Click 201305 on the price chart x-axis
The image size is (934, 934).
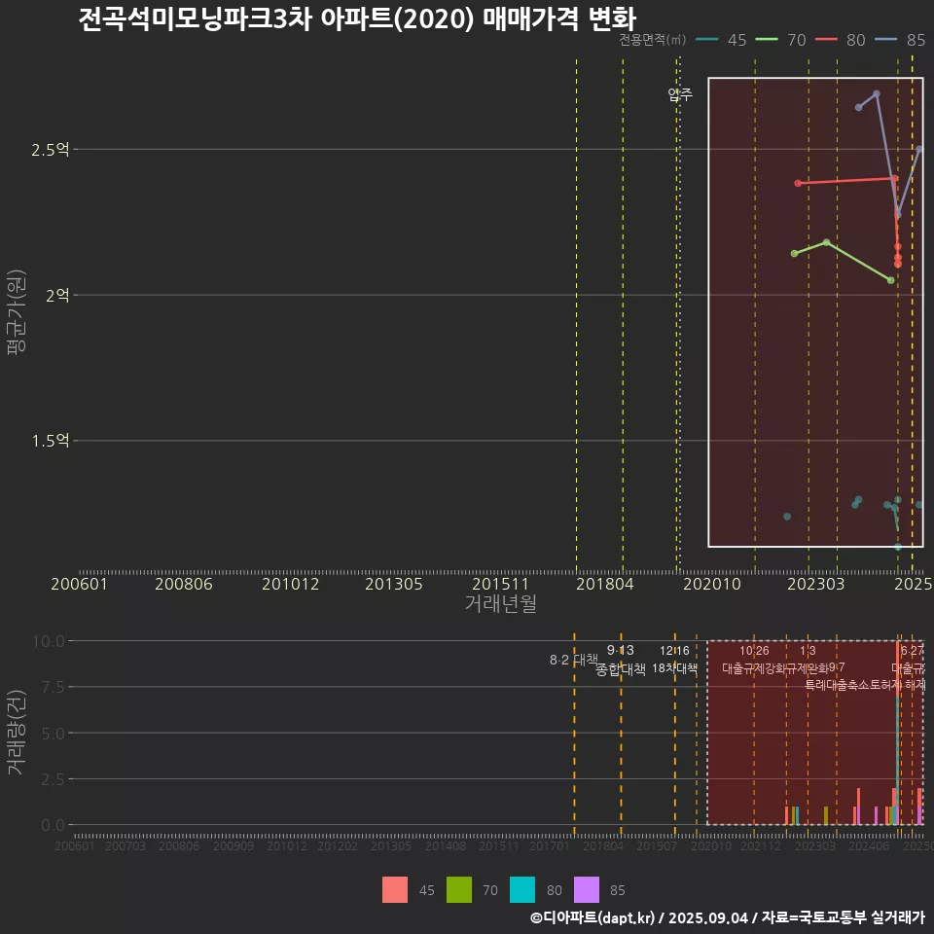(x=394, y=584)
